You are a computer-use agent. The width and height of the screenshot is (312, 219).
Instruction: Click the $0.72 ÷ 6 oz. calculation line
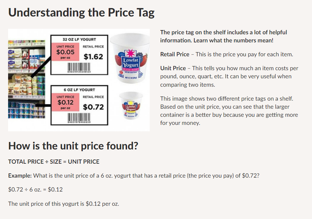click(36, 190)
